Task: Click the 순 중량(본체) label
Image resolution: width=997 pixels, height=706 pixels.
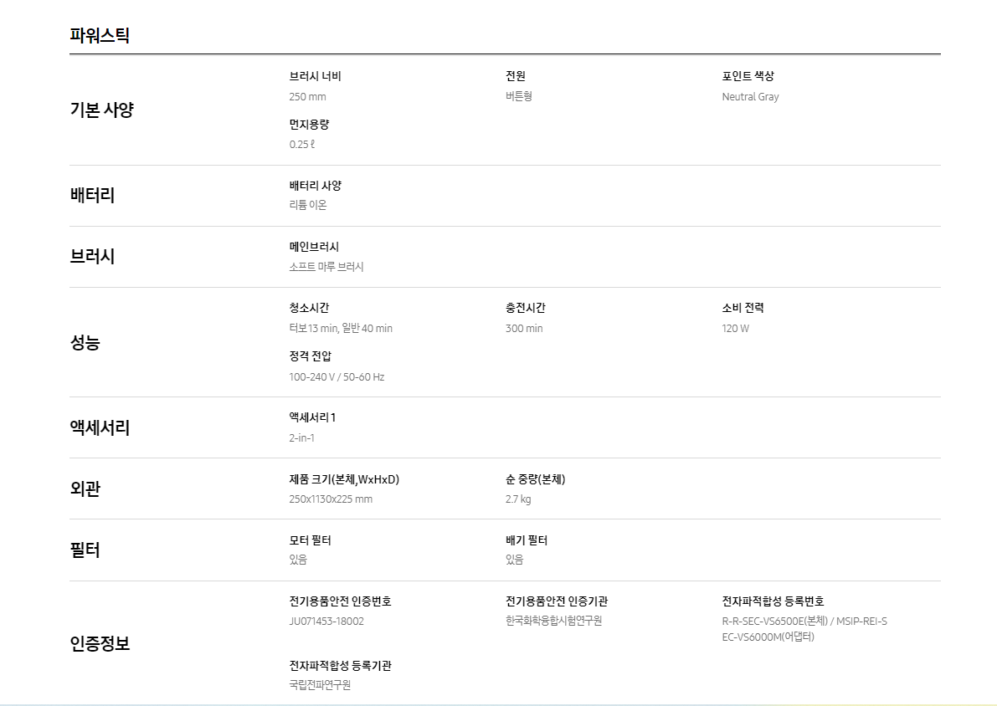Action: click(x=536, y=479)
